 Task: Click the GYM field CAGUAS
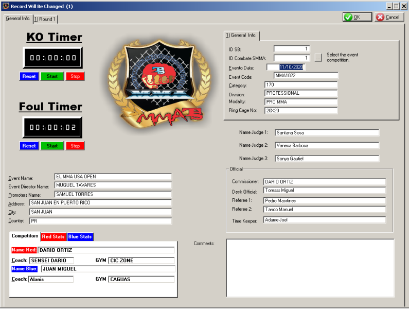tap(141, 279)
